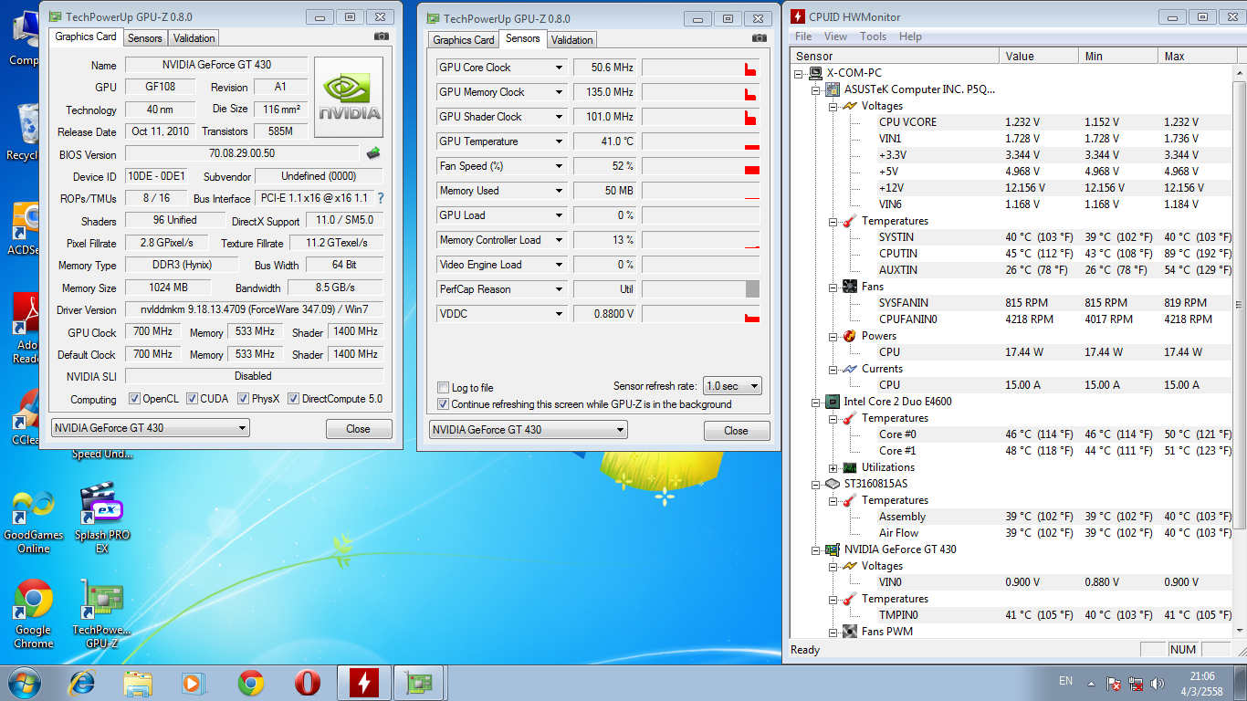
Task: Open the File menu in HWMonitor
Action: point(803,37)
